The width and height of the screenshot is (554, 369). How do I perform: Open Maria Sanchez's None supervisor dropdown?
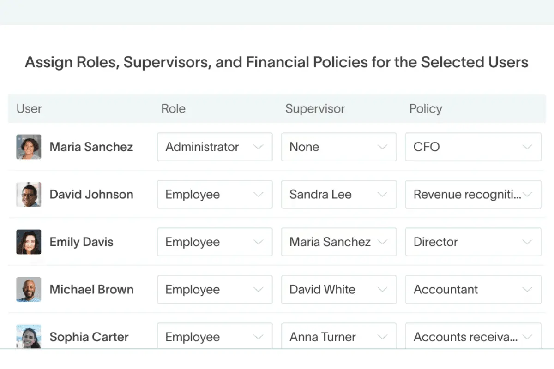coord(339,147)
